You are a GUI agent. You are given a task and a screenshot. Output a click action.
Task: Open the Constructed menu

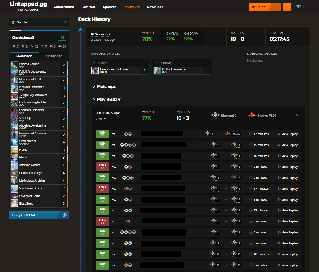coord(64,7)
